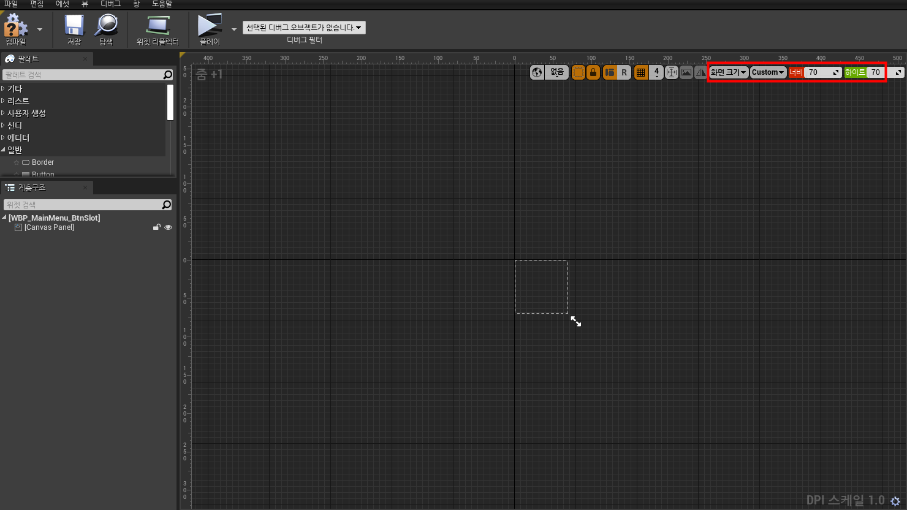
Task: Select the layout transform mode icon
Action: click(610, 72)
